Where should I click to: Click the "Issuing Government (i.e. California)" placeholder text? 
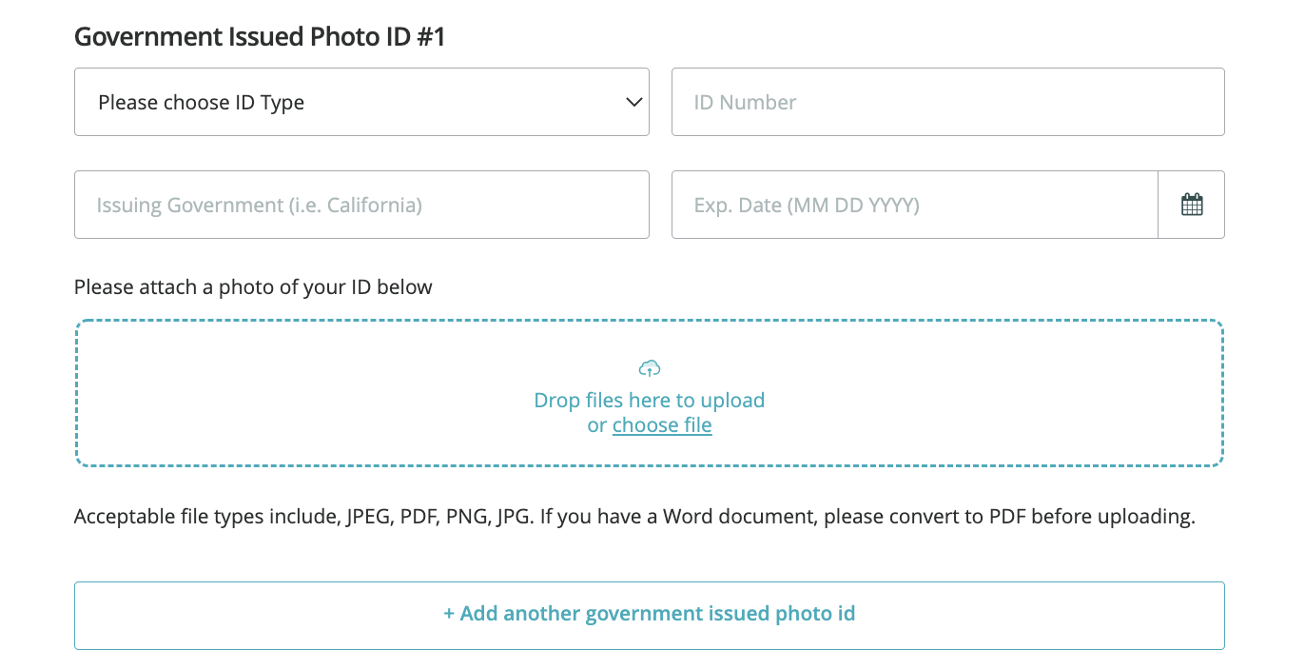pyautogui.click(x=259, y=205)
